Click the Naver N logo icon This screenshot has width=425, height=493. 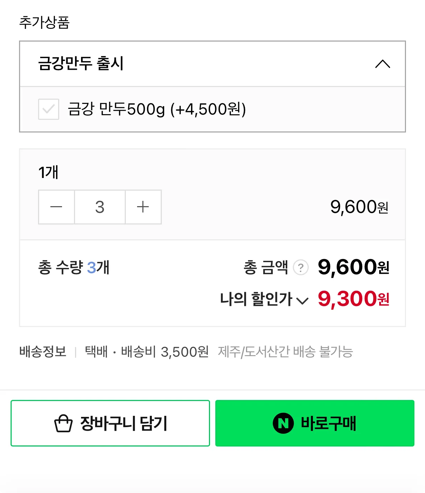click(x=283, y=423)
